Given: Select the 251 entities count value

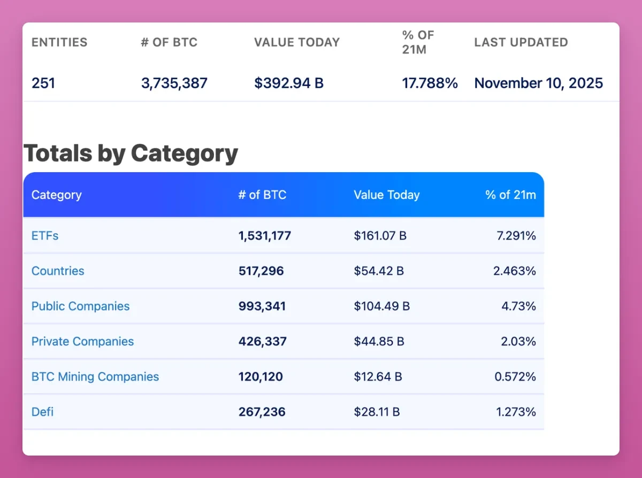Looking at the screenshot, I should pyautogui.click(x=43, y=83).
